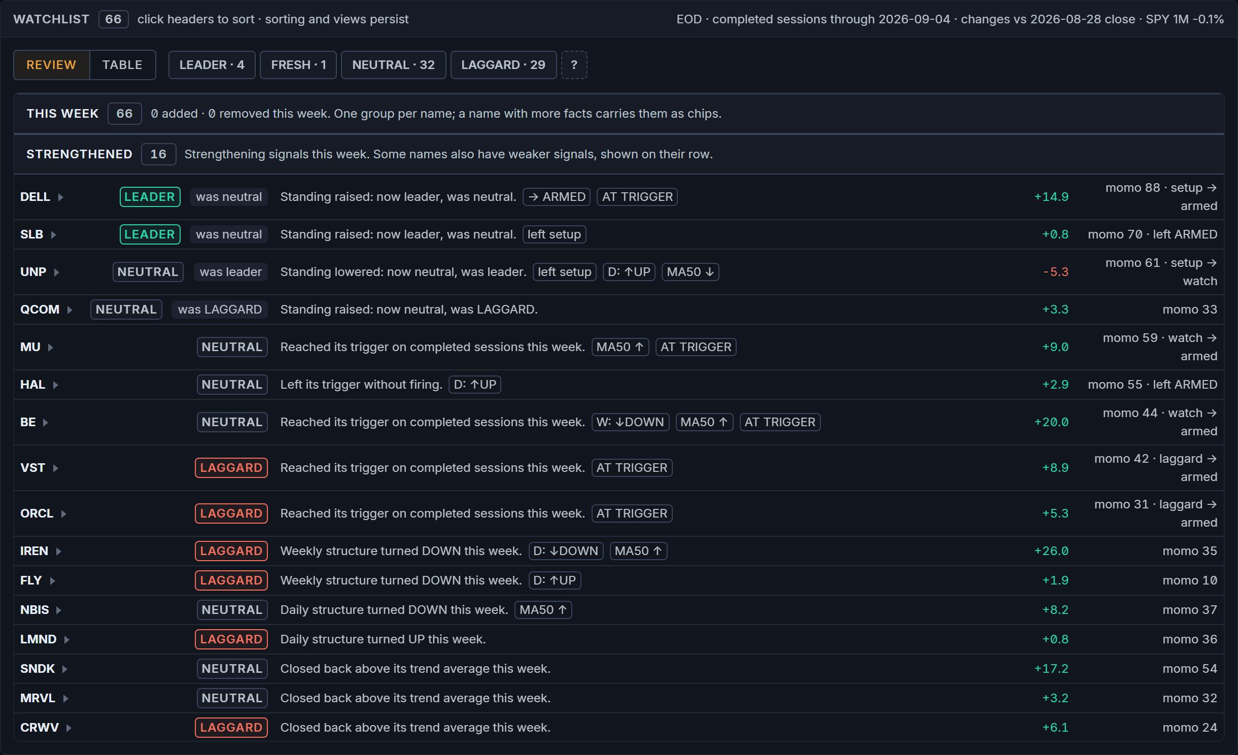
Task: Expand the NBIS row disclosure triangle
Action: pos(58,610)
